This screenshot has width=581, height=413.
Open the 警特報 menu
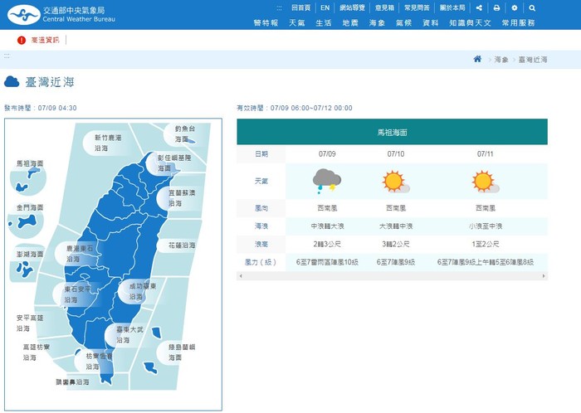click(x=266, y=23)
